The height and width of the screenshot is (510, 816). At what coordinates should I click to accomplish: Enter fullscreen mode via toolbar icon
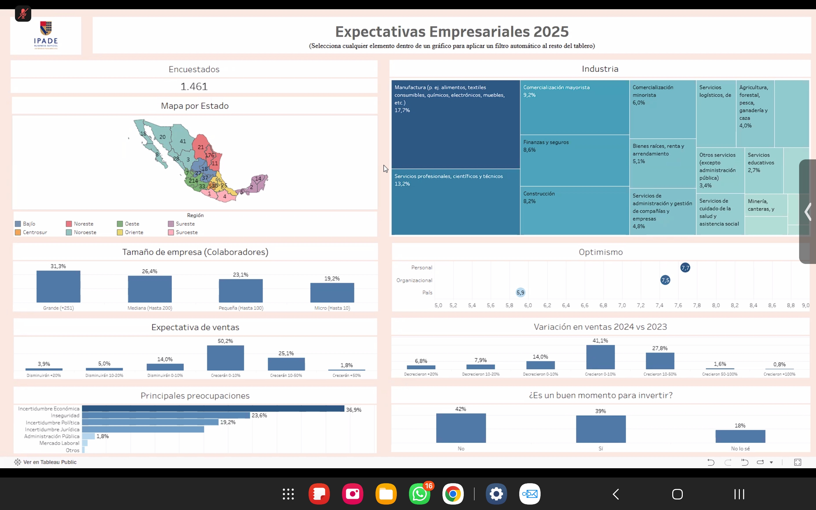[798, 462]
